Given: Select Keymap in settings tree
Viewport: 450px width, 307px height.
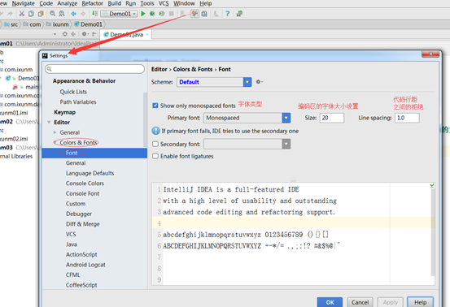Looking at the screenshot, I should click(x=65, y=112).
